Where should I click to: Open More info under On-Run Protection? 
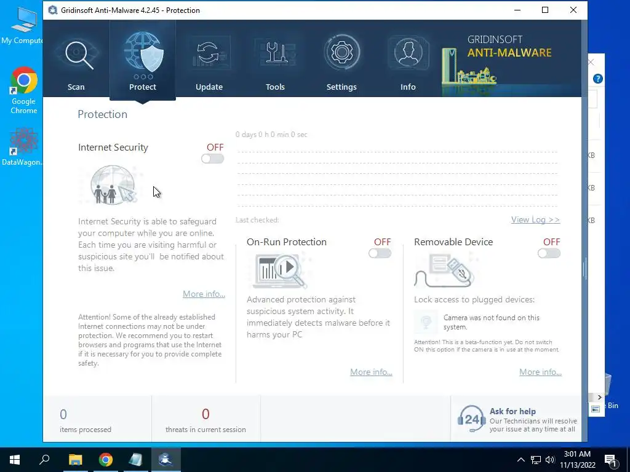tap(371, 372)
